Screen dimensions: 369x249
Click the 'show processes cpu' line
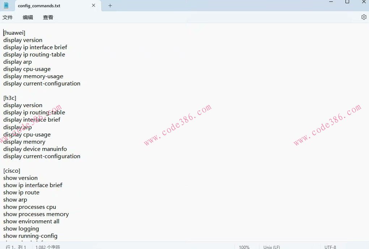coord(30,207)
